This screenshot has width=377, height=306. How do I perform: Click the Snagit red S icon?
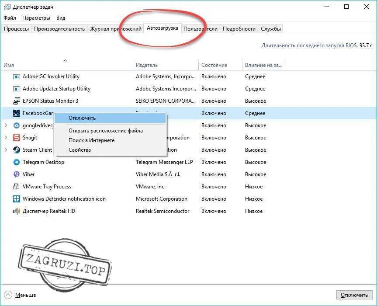pos(16,138)
